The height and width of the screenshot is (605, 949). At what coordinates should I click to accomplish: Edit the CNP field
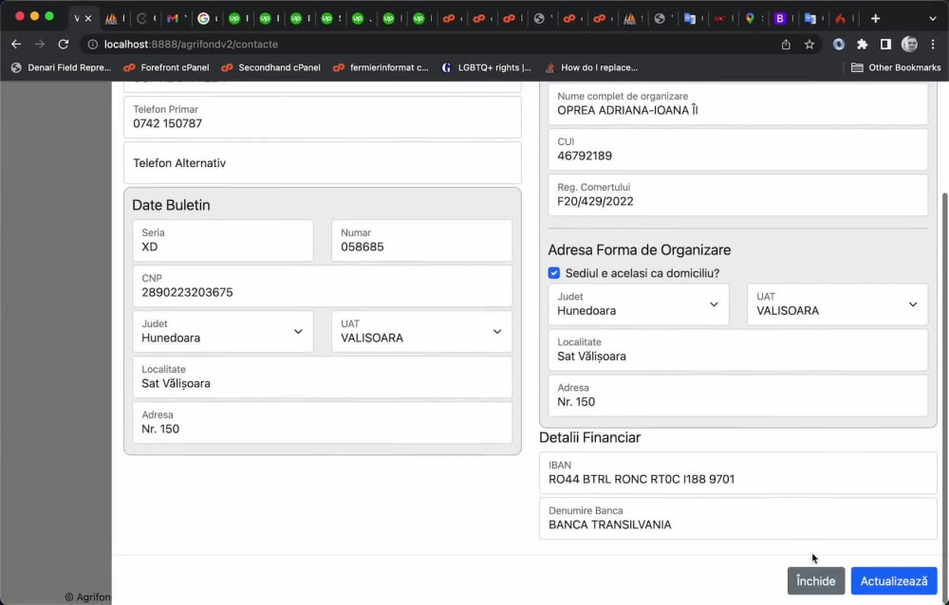tap(323, 286)
